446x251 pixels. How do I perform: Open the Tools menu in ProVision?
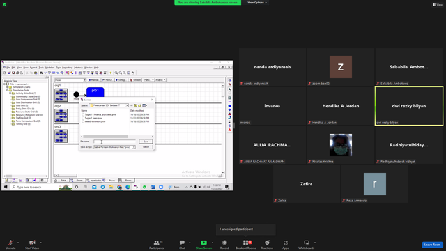pyautogui.click(x=41, y=68)
